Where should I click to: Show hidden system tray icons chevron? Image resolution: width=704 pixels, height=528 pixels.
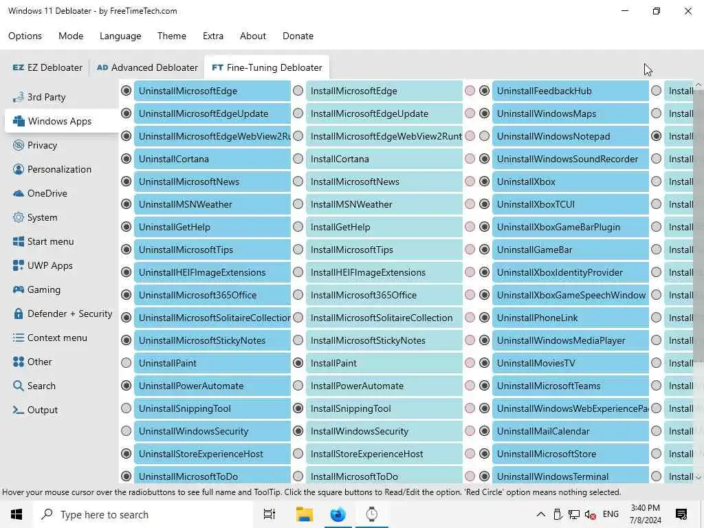(x=541, y=514)
